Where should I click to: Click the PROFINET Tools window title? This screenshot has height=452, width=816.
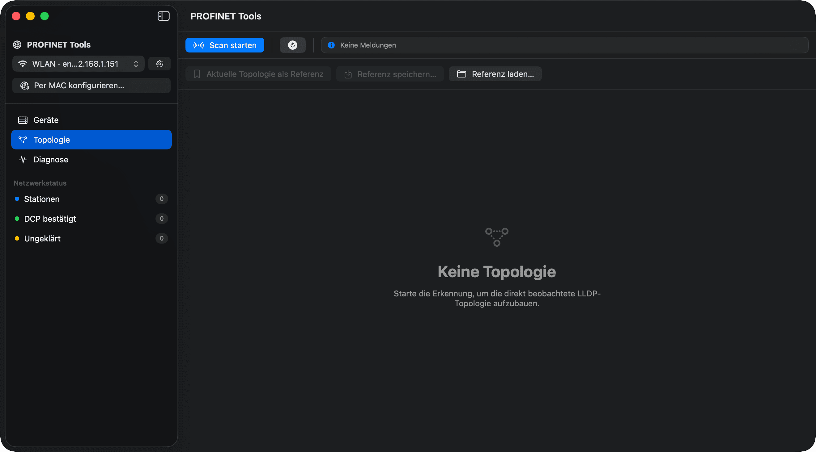(226, 16)
